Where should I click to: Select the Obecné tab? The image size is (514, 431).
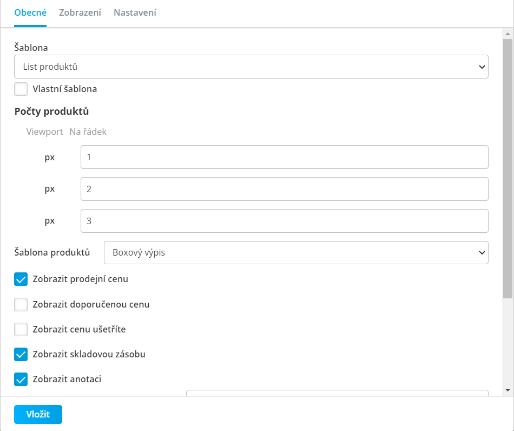point(30,12)
